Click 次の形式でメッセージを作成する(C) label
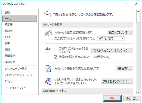Viewport: 142px width, 103px height. tap(74, 38)
